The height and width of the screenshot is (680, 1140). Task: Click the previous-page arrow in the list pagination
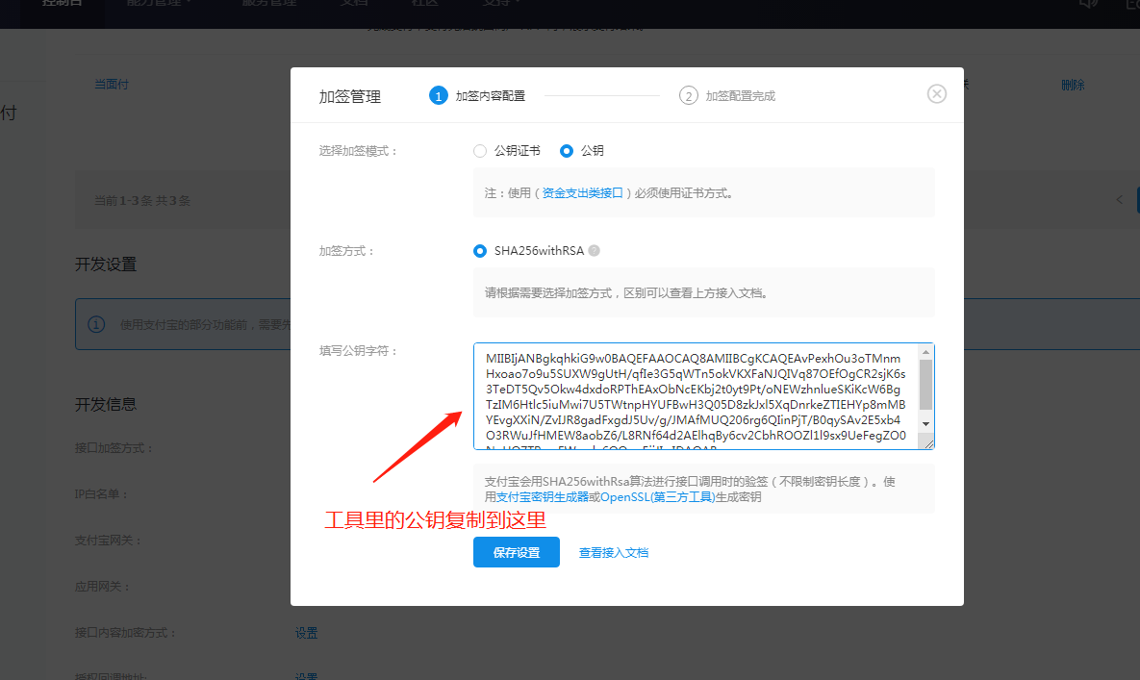(x=1119, y=200)
